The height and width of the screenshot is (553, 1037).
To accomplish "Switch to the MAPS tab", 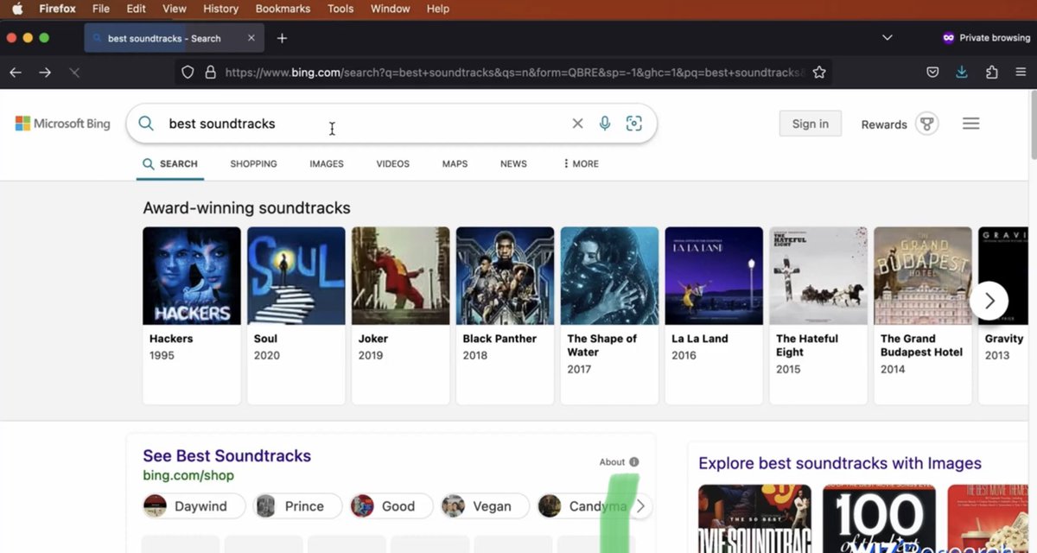I will click(455, 163).
